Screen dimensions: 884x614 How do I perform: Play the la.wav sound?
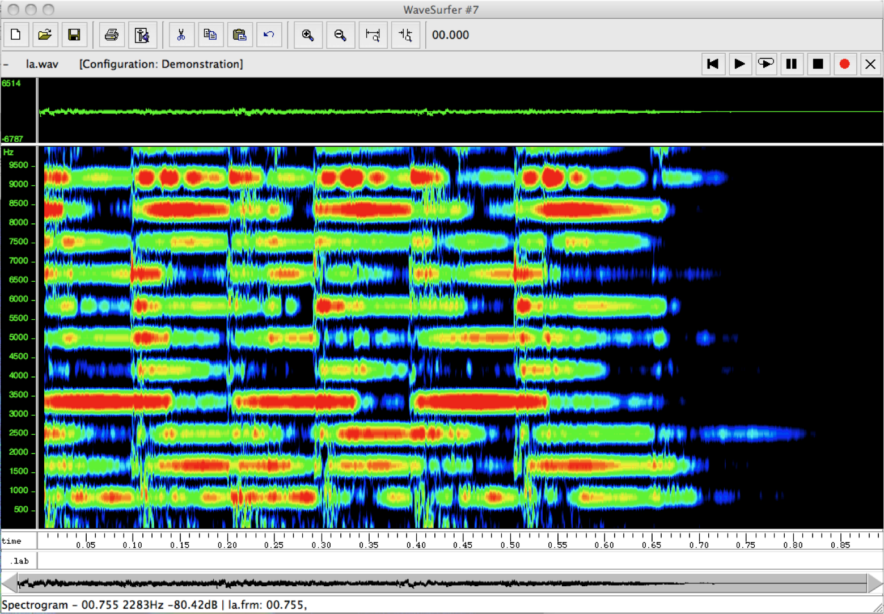click(739, 64)
